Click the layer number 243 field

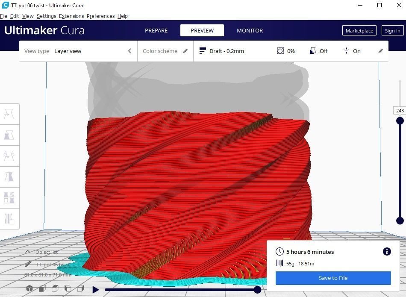(x=400, y=111)
